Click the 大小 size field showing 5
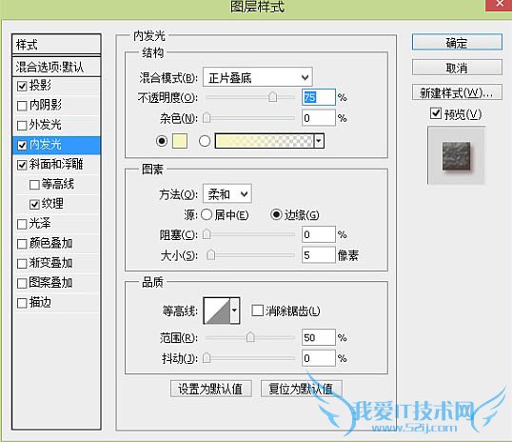This screenshot has height=442, width=512. (x=319, y=255)
